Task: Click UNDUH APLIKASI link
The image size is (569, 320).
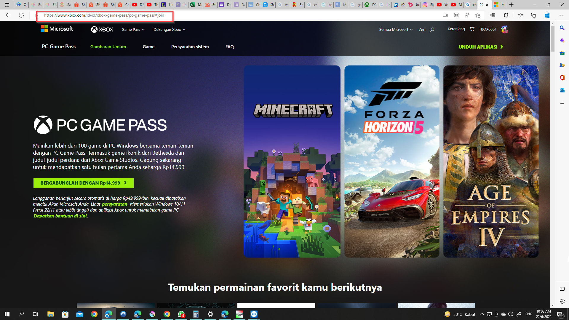Action: pyautogui.click(x=481, y=47)
